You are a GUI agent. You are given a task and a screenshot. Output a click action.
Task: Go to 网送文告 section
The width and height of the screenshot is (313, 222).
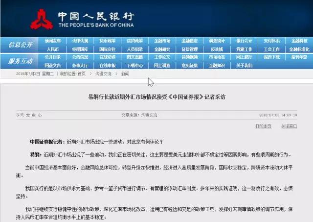pos(53,65)
